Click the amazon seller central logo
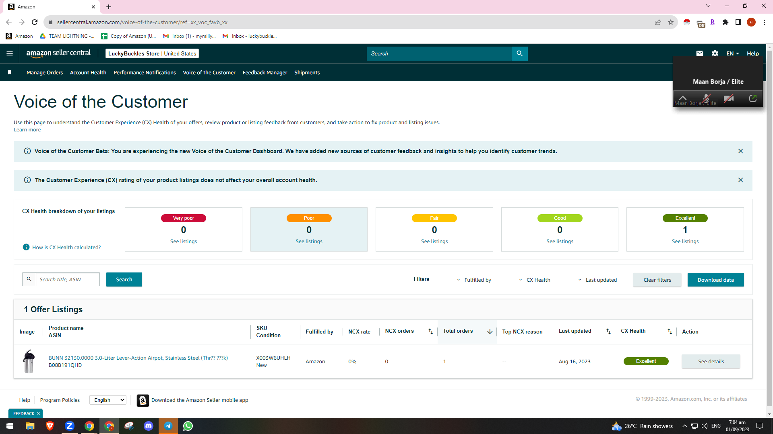The width and height of the screenshot is (773, 434). (58, 53)
